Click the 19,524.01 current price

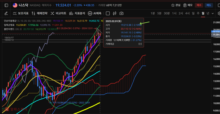pos(63,5)
